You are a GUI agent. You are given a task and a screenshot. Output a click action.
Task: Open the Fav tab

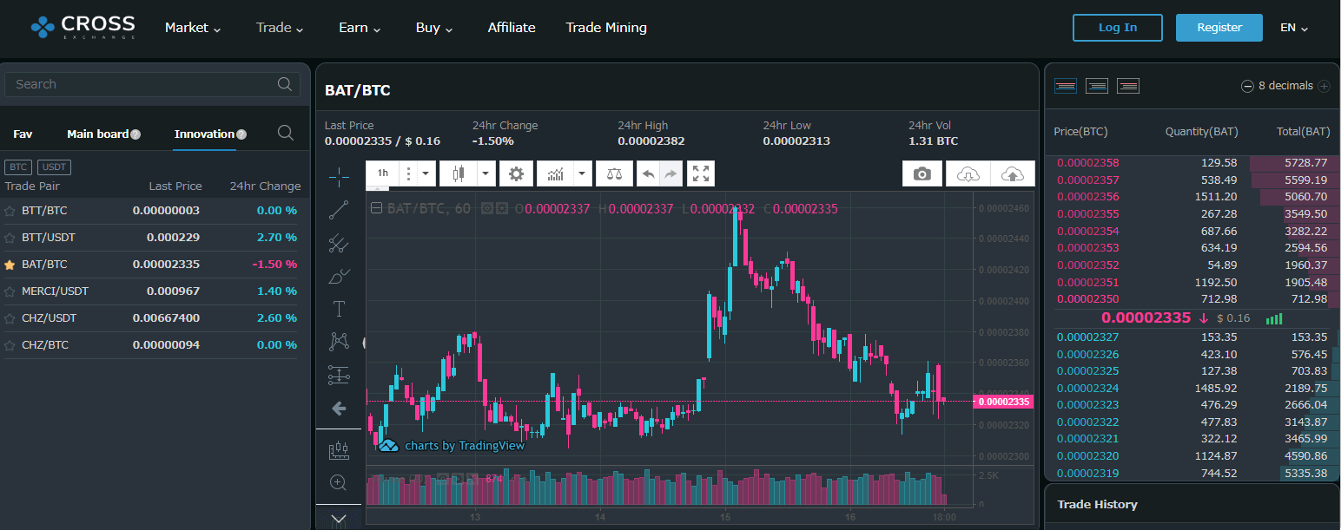pyautogui.click(x=23, y=134)
